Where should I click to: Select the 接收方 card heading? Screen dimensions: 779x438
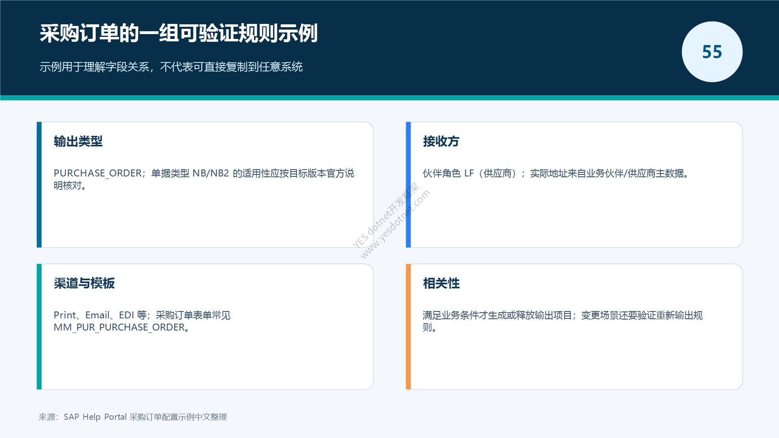[x=441, y=141]
